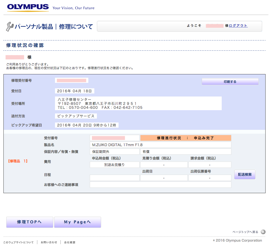Click the wrench repair icon
The width and height of the screenshot is (269, 247).
[x=10, y=26]
